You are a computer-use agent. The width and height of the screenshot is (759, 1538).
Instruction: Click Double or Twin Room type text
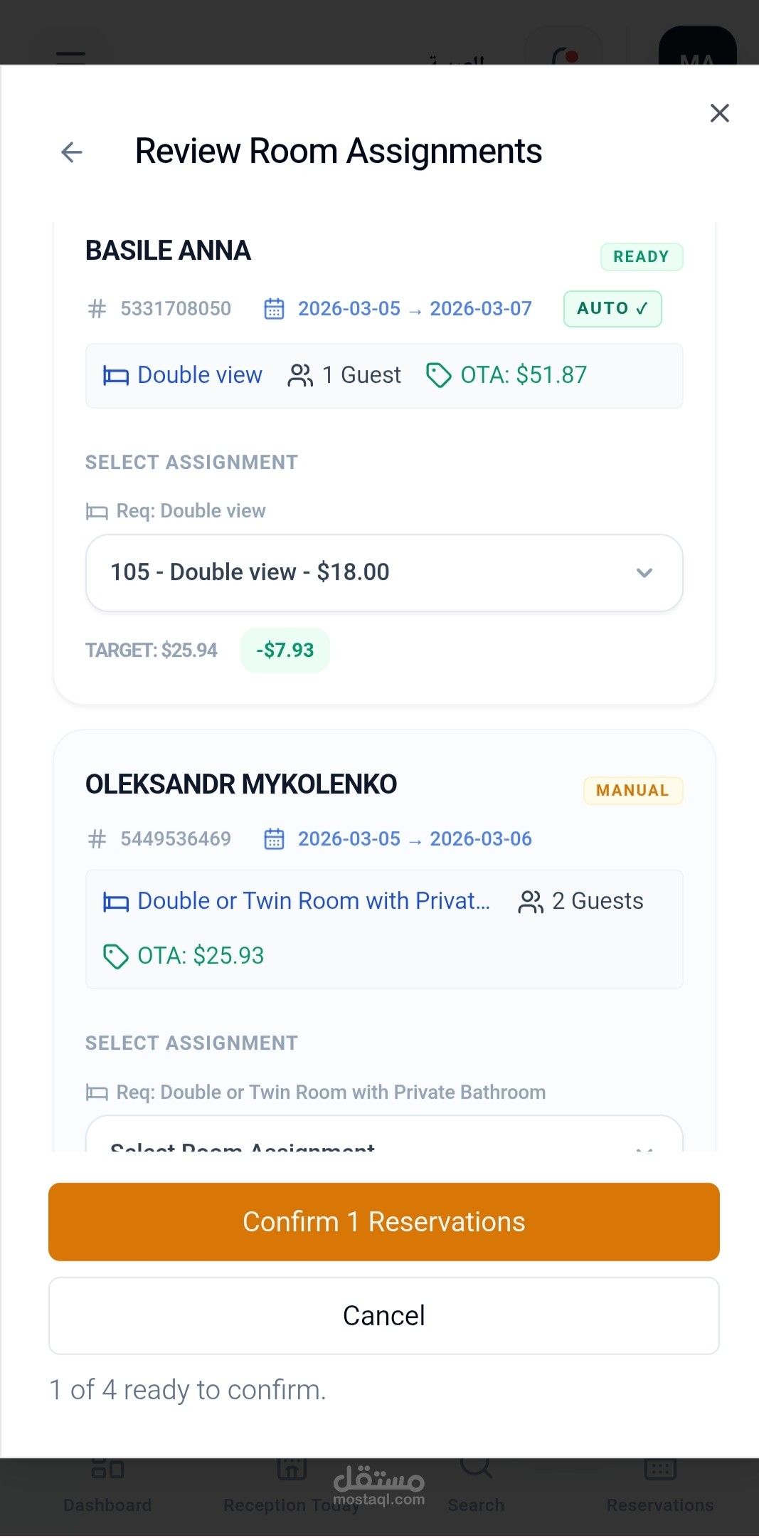coord(314,902)
